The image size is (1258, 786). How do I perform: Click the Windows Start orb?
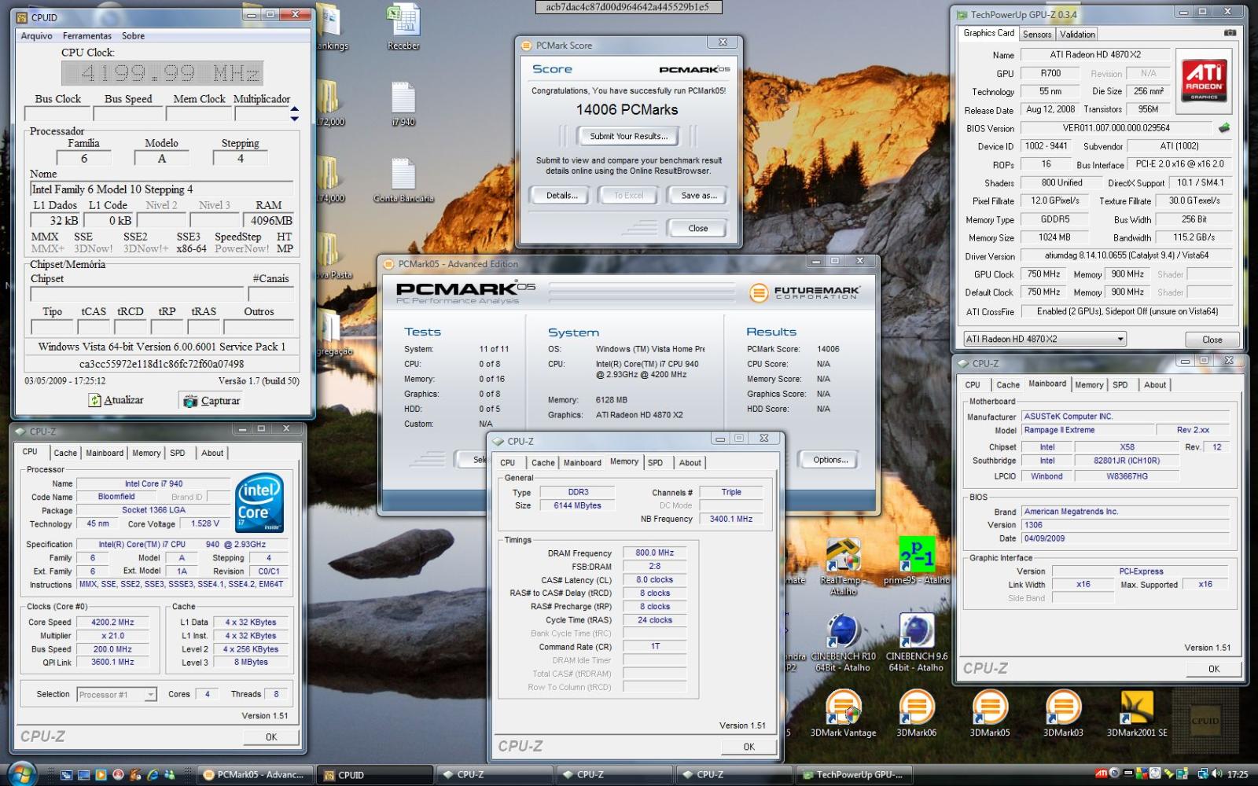[x=21, y=773]
